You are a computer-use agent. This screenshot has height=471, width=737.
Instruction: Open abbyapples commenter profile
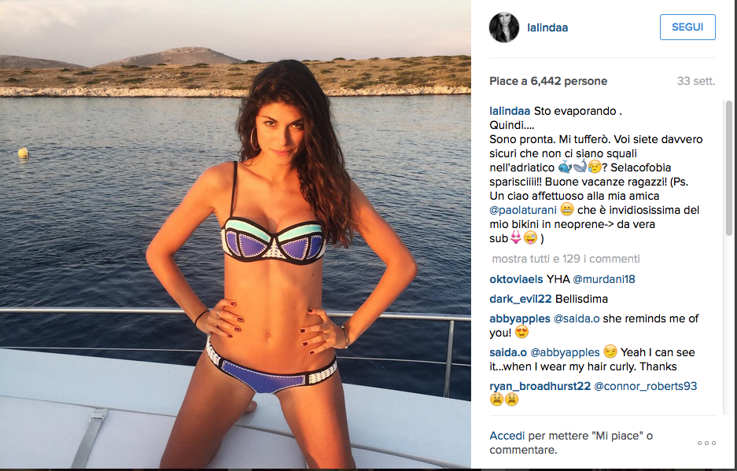tap(519, 318)
